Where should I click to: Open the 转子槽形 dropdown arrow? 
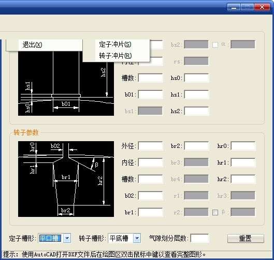[137, 238]
